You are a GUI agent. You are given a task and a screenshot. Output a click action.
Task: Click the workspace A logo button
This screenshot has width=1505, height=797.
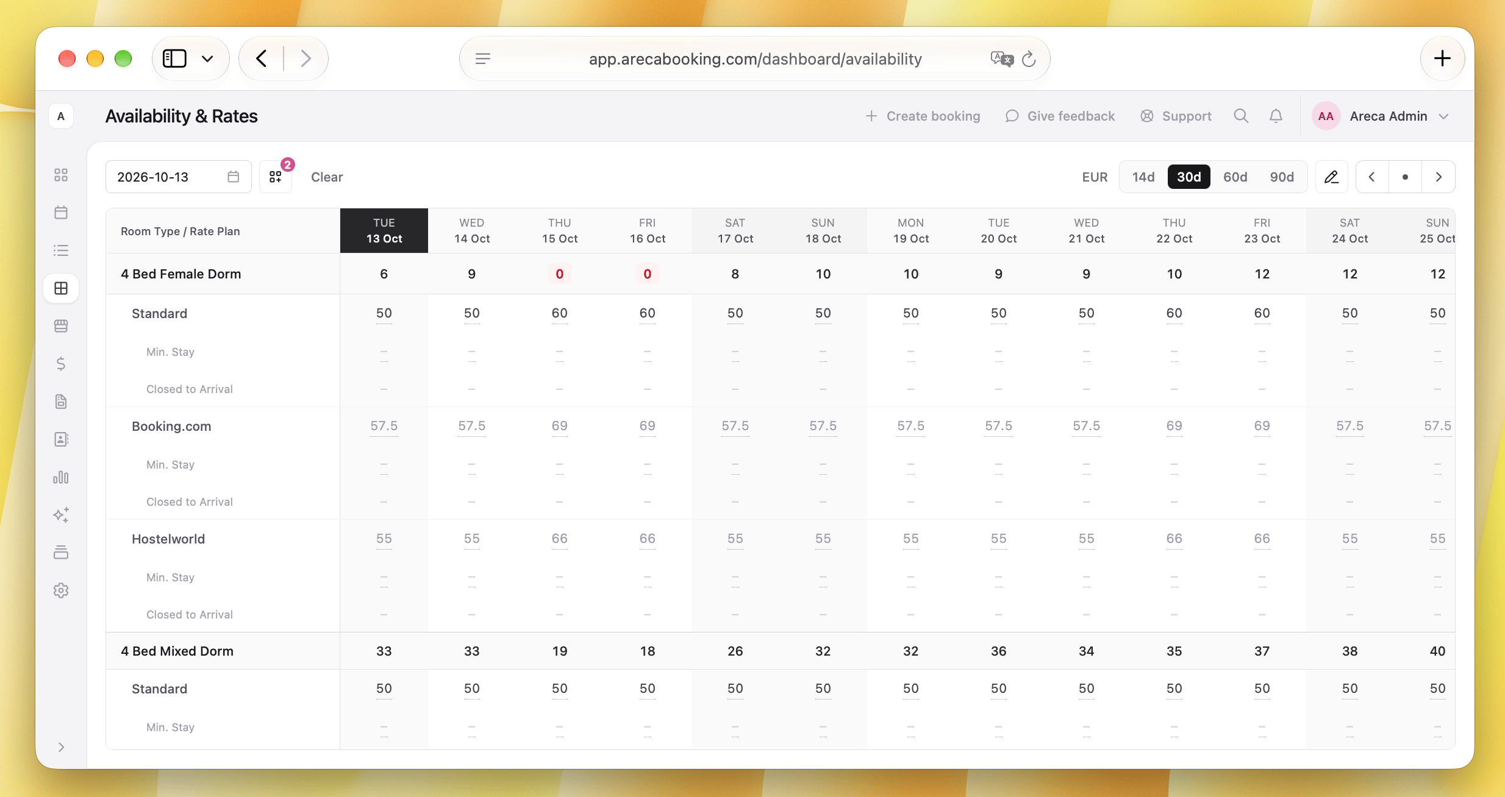tap(61, 116)
